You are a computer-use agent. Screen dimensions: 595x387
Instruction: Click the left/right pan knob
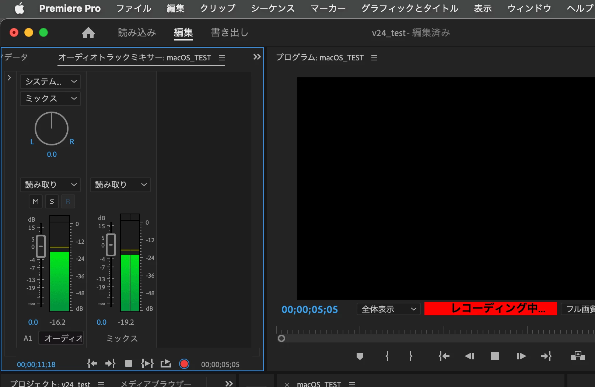tap(52, 129)
